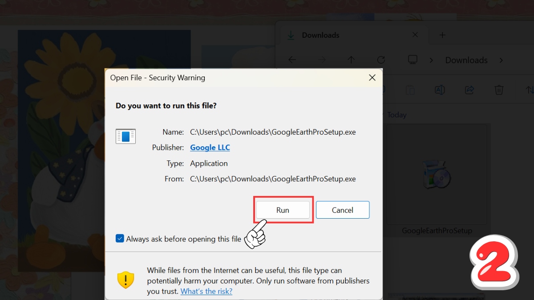
Task: Go forward in File Explorer
Action: 322,60
